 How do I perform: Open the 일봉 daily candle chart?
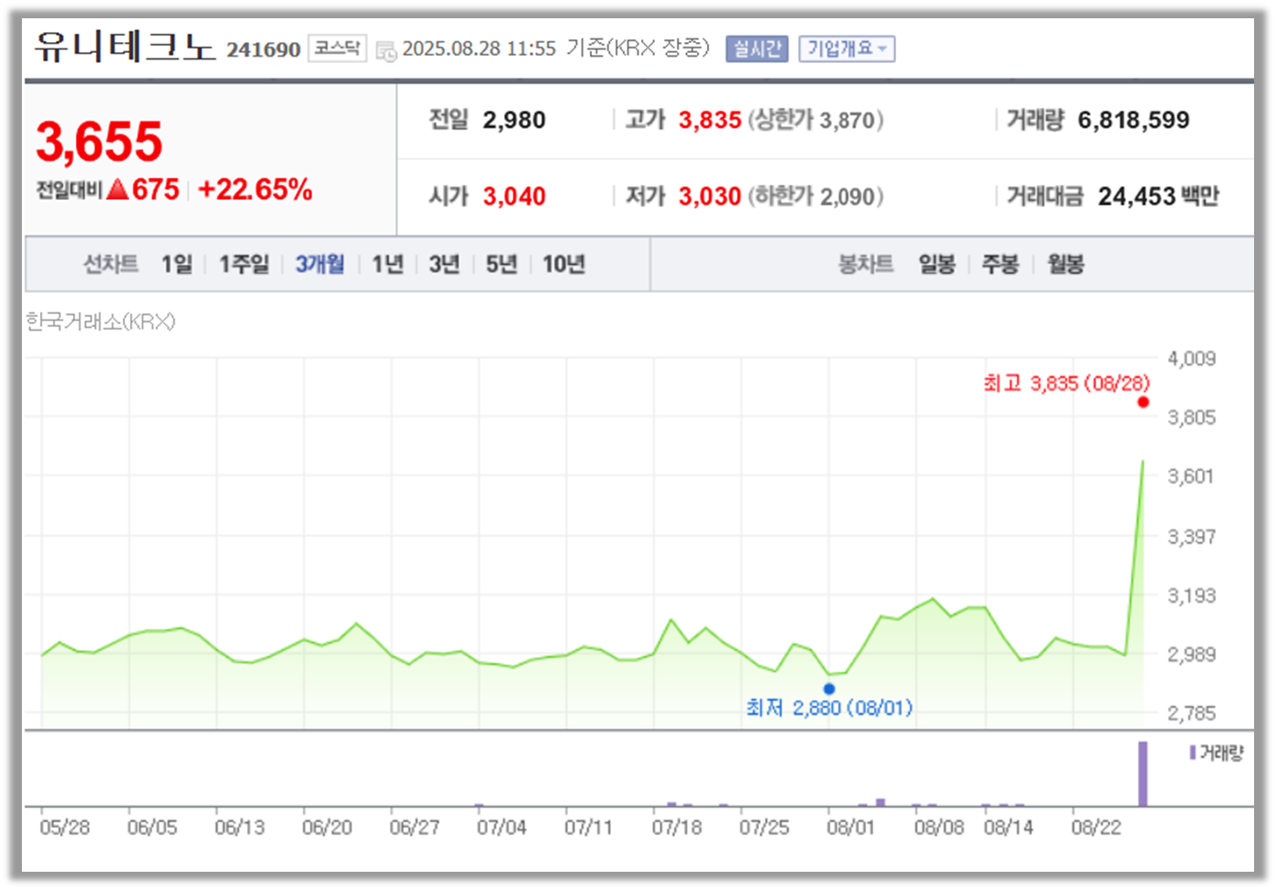[x=937, y=265]
